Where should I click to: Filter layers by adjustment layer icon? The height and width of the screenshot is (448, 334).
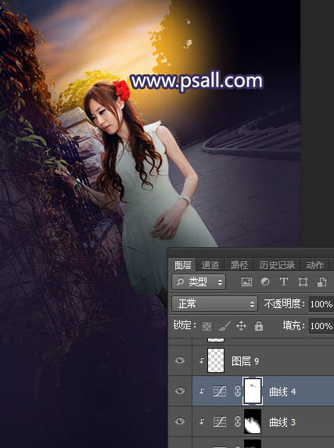point(265,281)
